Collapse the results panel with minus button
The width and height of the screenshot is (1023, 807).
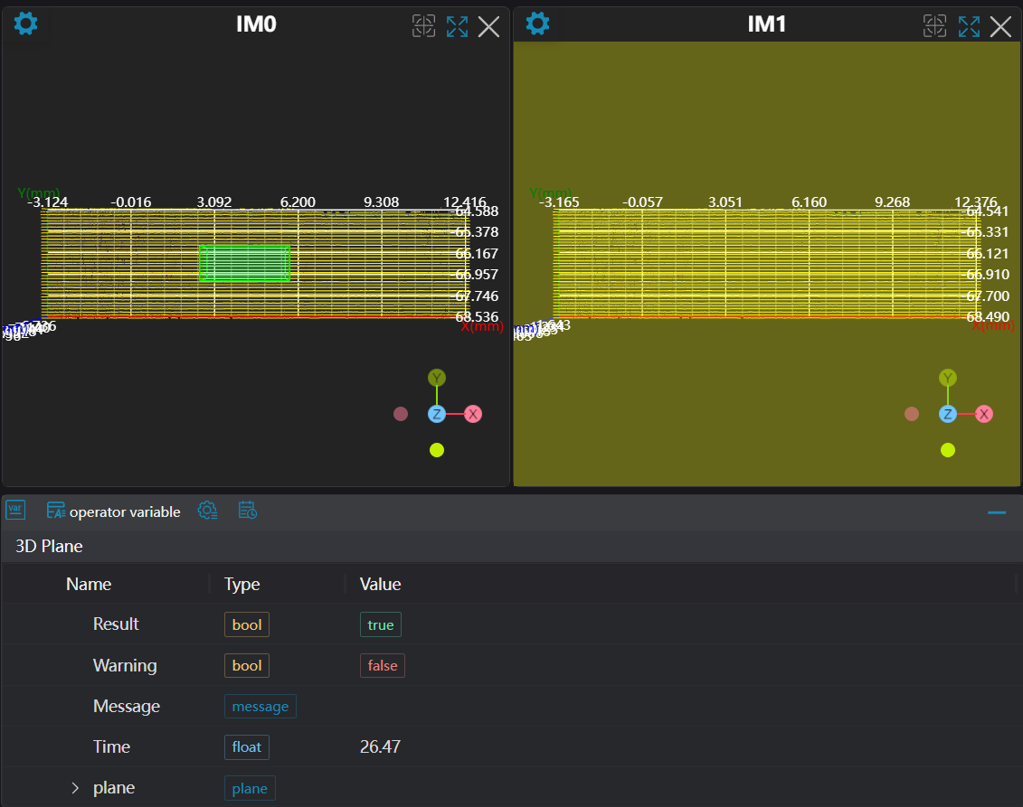pos(997,512)
